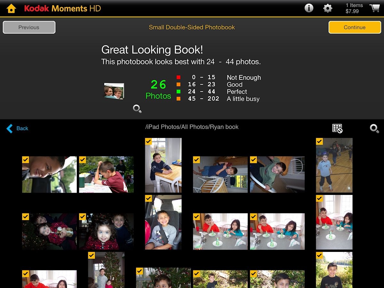Click the 26 Photos counter

[158, 90]
